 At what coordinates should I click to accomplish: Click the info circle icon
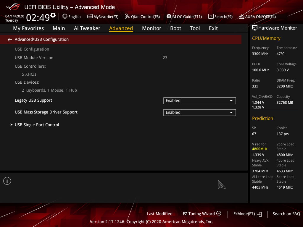[7, 181]
